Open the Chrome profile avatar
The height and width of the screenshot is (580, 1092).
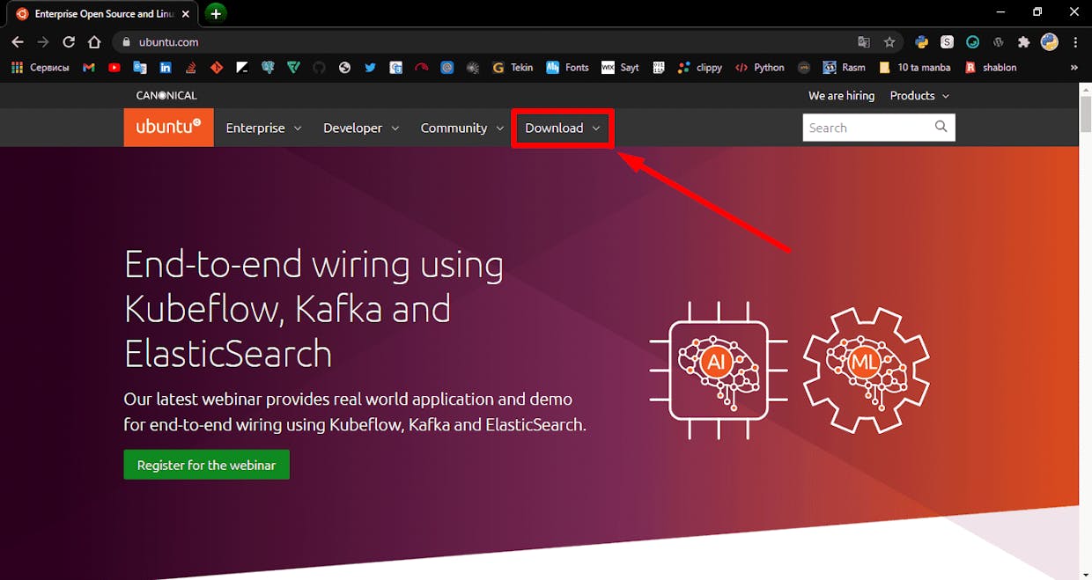point(1049,41)
